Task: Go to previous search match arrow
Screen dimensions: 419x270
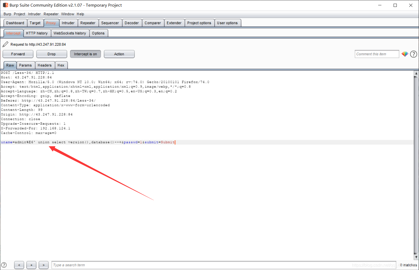Action: 19,265
